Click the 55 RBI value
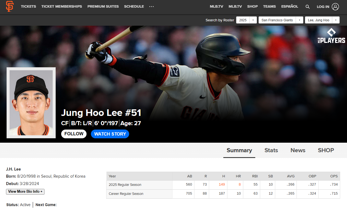This screenshot has width=347, height=211. (x=256, y=184)
